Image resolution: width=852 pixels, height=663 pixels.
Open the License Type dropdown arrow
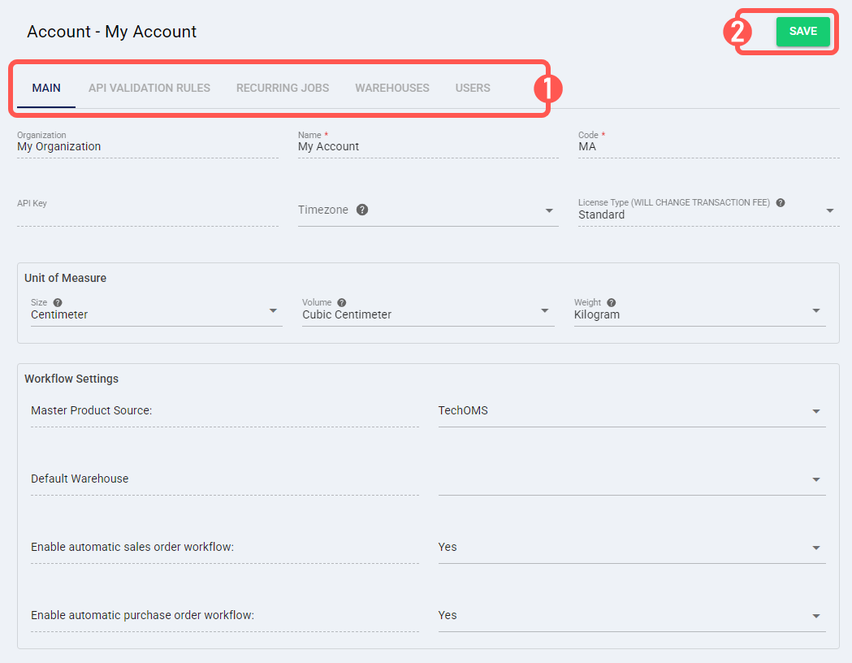pyautogui.click(x=830, y=210)
